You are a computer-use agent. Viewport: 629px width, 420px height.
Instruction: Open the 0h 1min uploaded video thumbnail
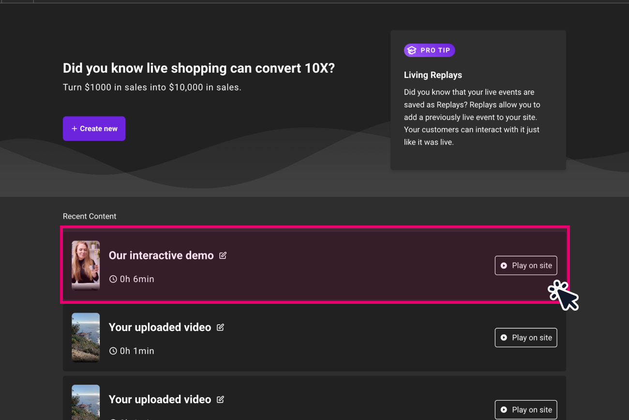point(86,338)
